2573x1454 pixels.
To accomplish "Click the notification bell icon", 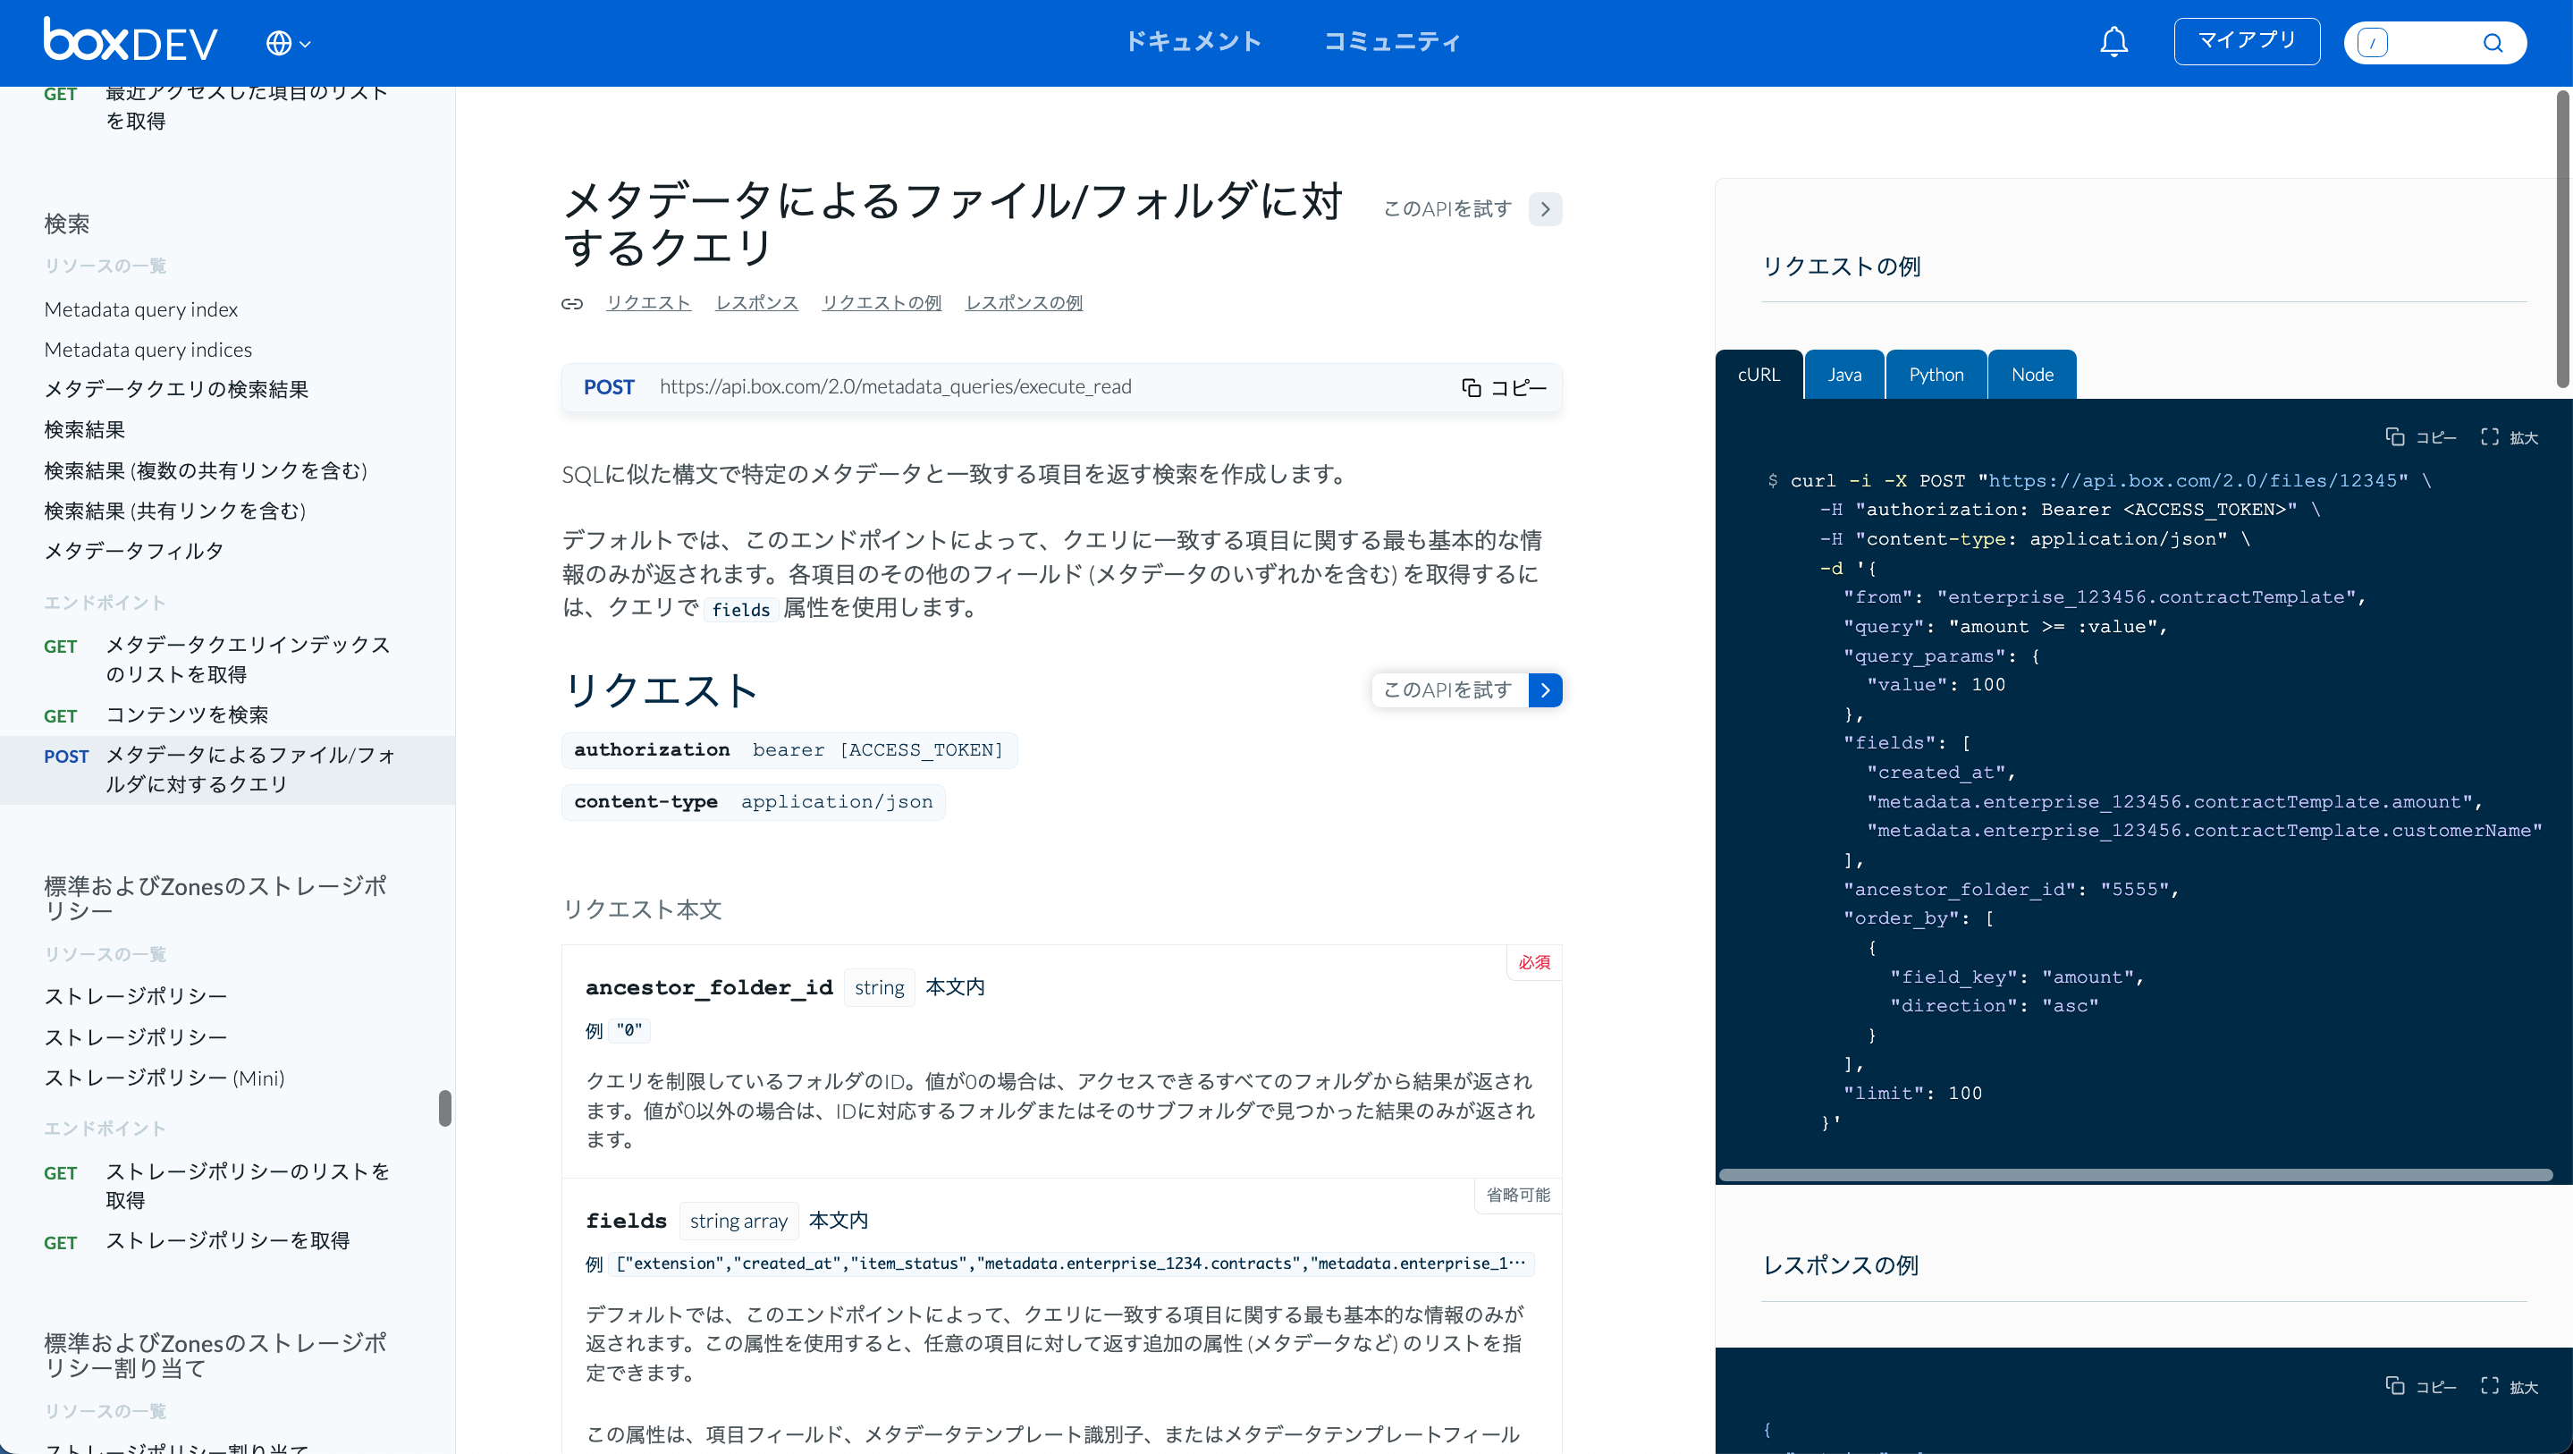I will click(x=2113, y=42).
